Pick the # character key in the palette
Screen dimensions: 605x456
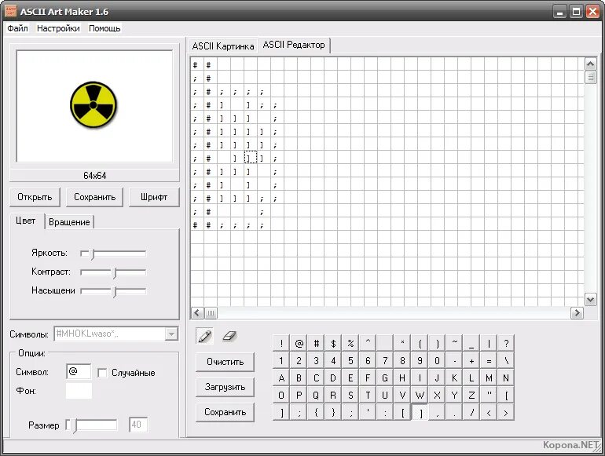tap(316, 343)
